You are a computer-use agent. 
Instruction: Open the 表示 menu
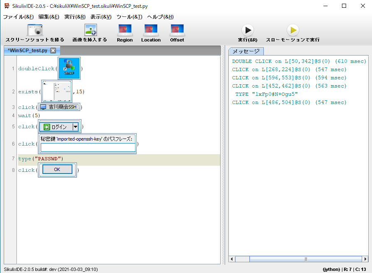[x=101, y=17]
